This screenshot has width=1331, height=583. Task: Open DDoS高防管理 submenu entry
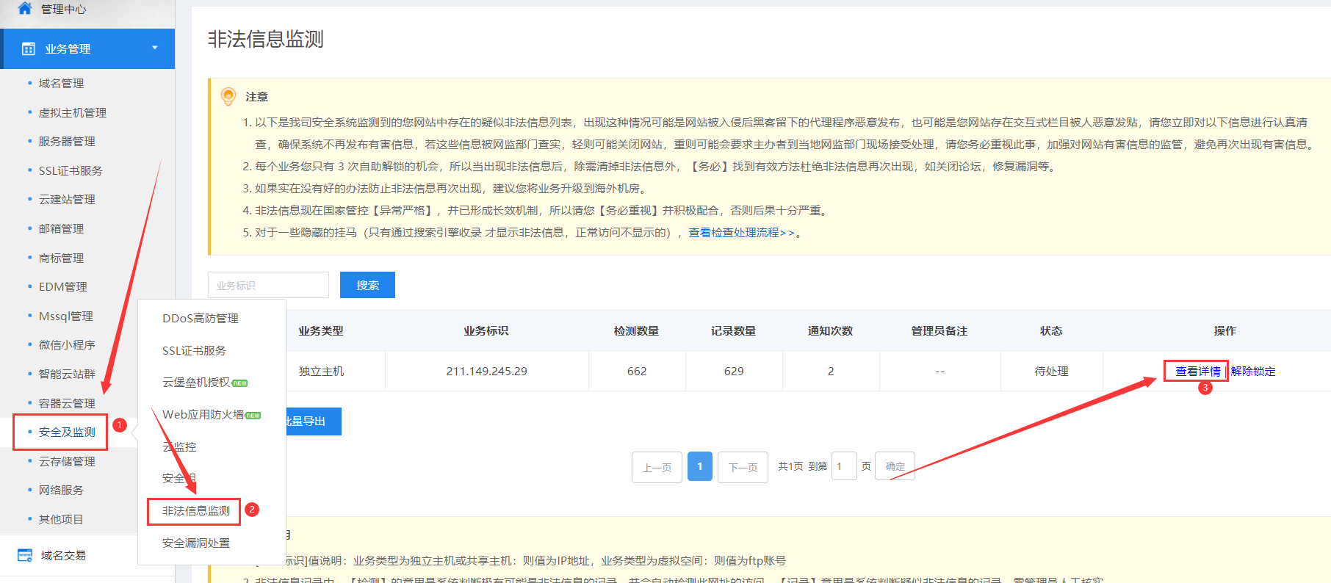click(x=200, y=319)
